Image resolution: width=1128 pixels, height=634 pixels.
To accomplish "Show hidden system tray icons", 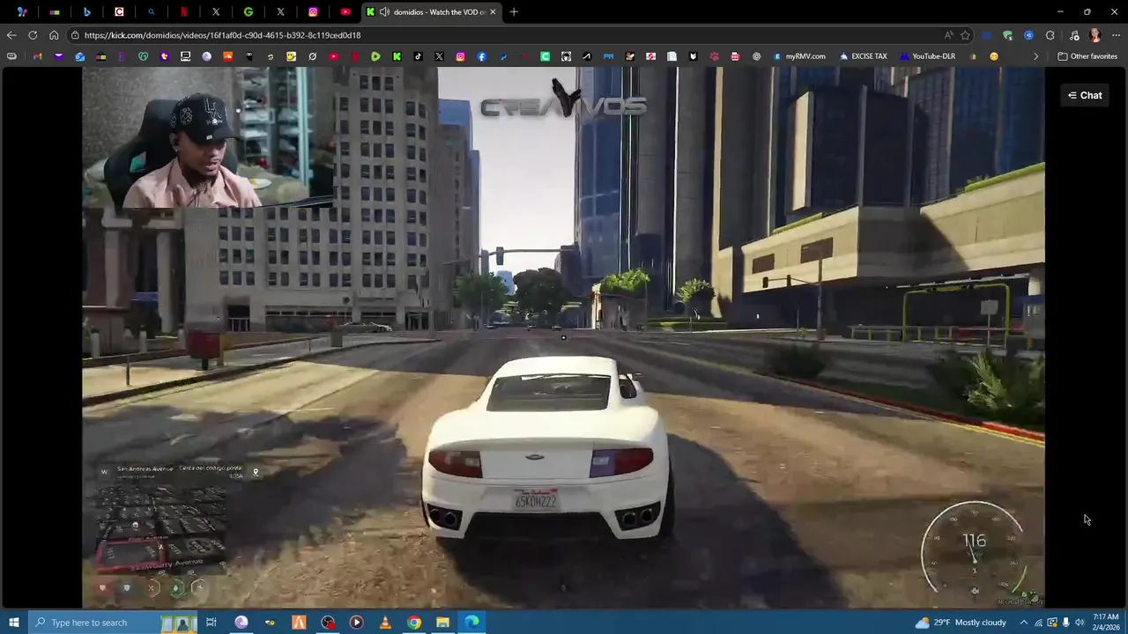I will point(1024,623).
